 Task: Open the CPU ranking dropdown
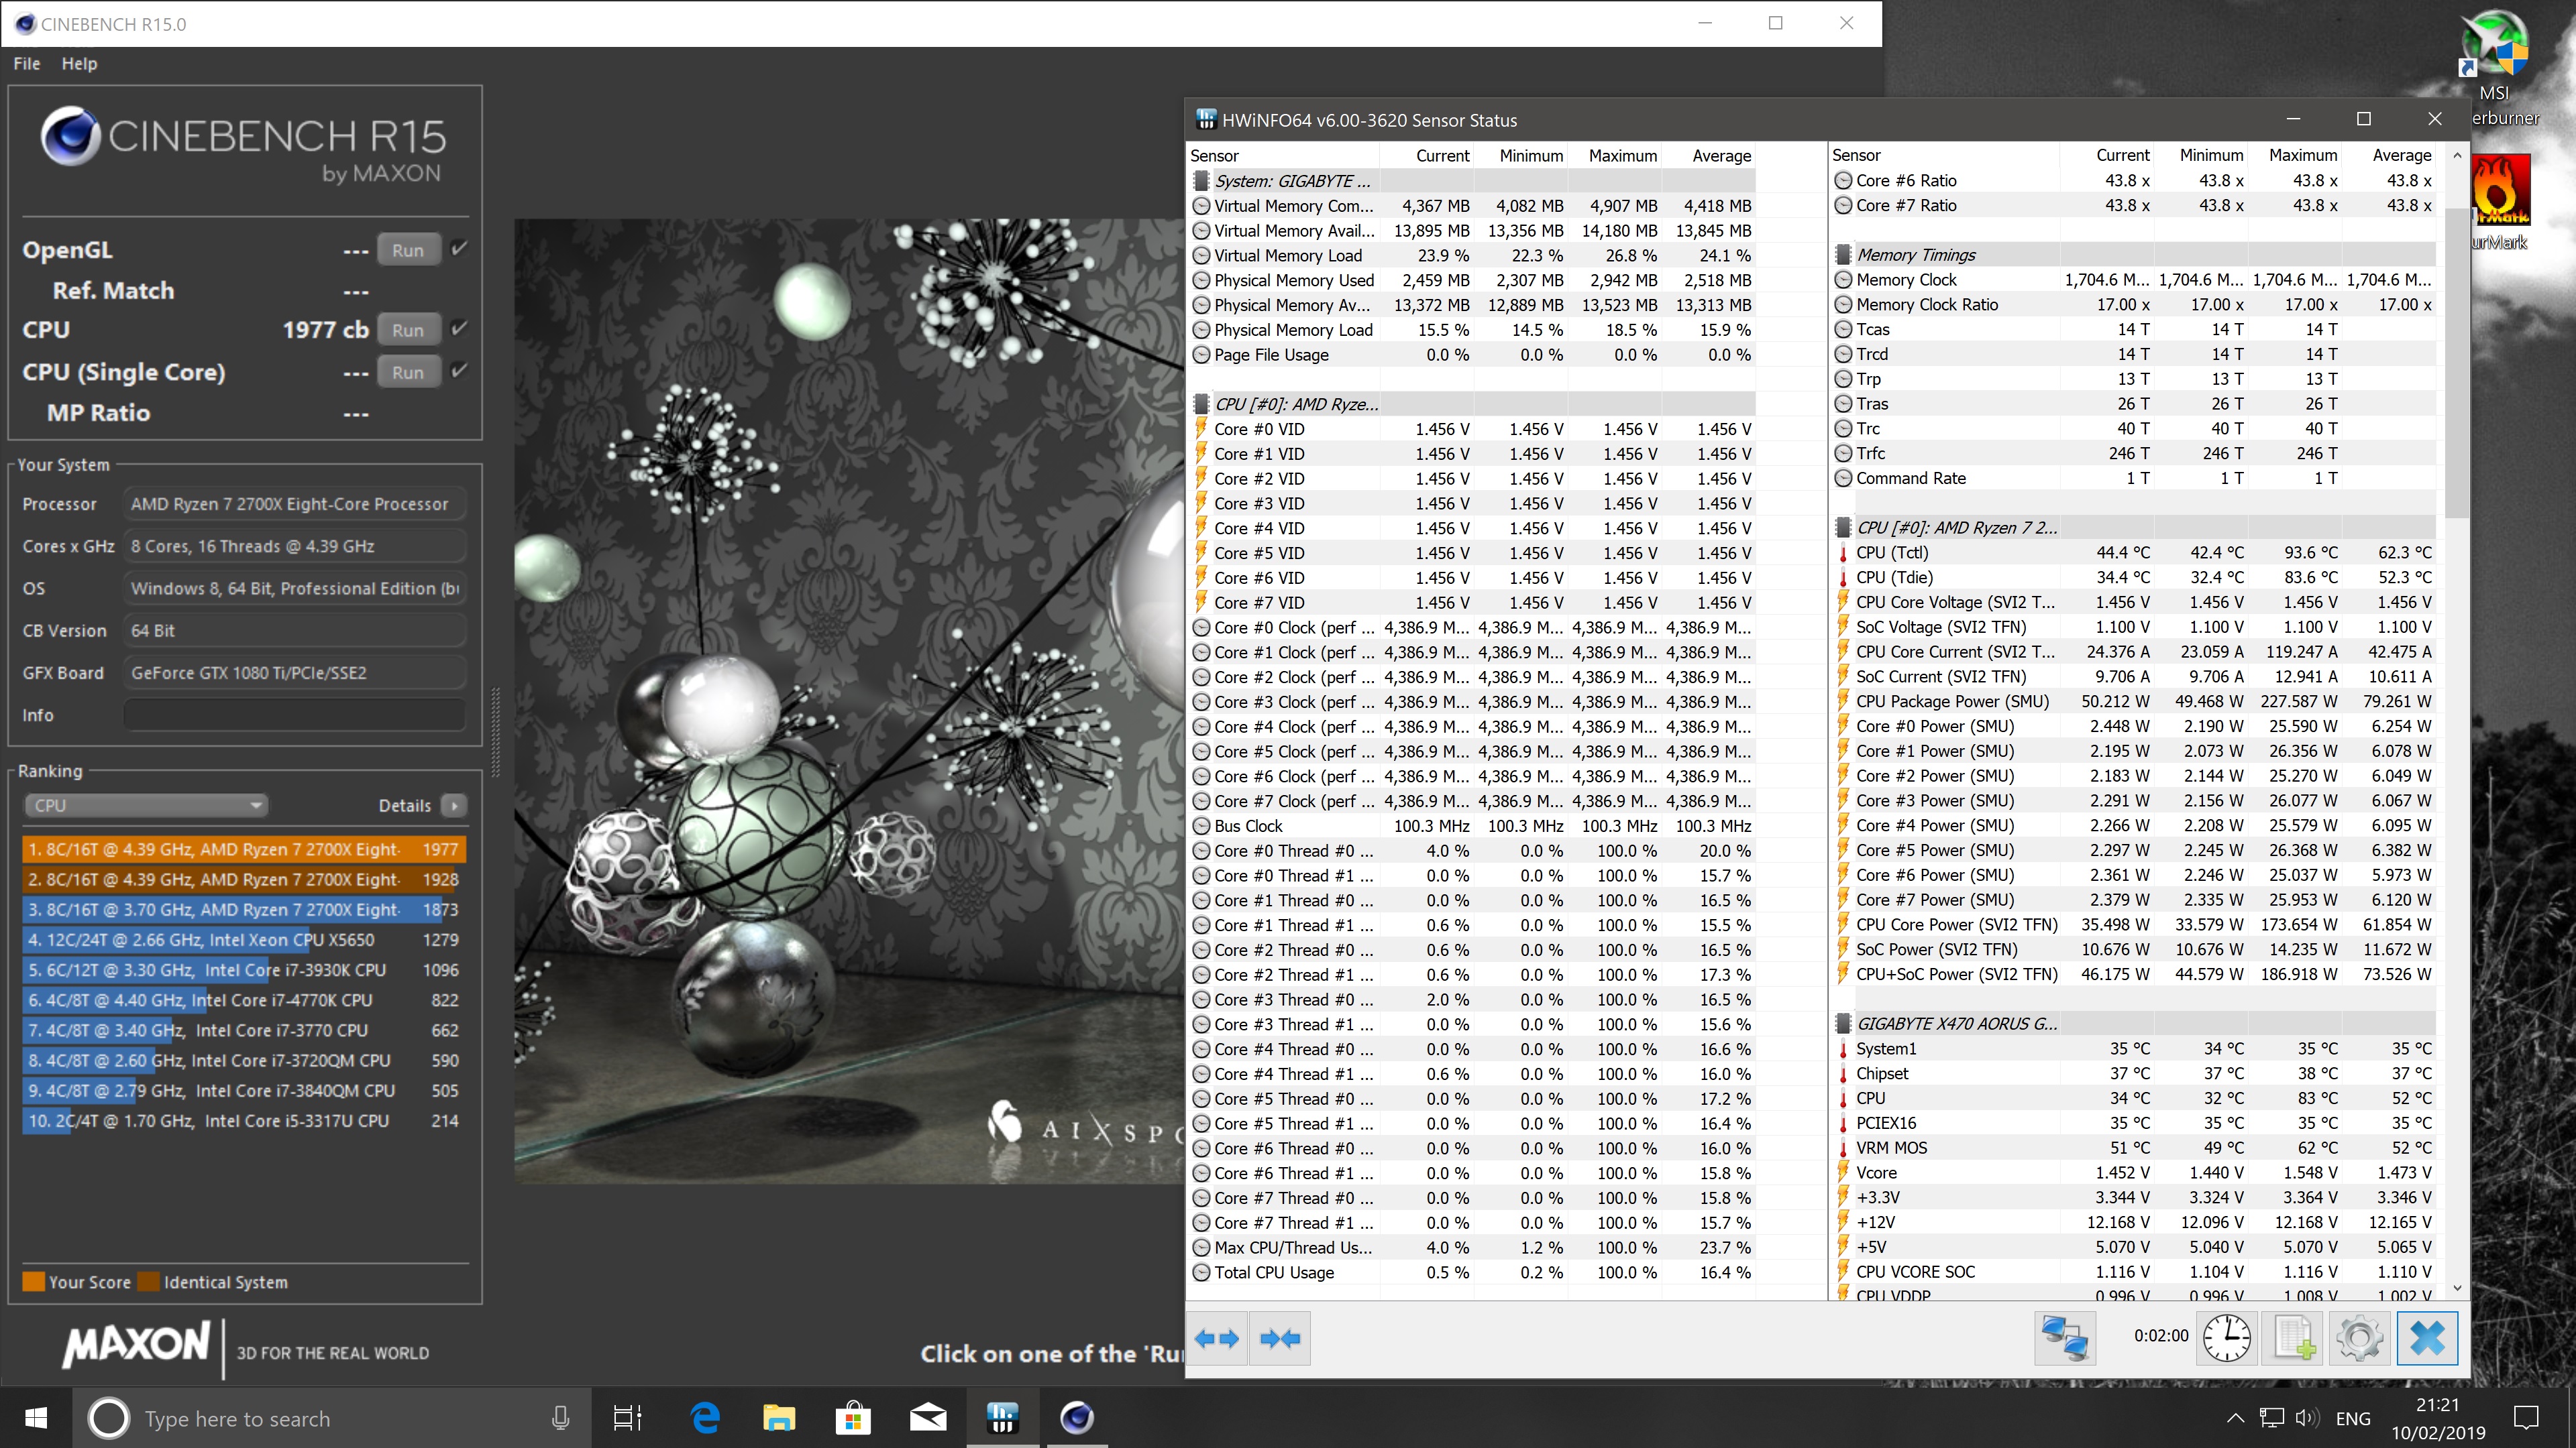coord(146,805)
